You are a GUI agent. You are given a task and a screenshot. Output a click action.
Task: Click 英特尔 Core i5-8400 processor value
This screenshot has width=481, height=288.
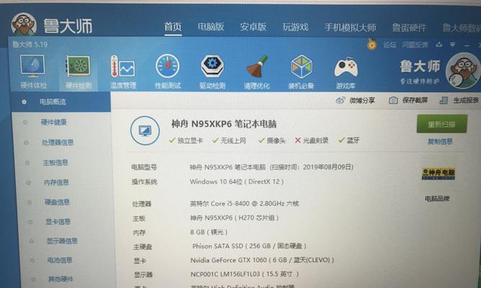pos(244,204)
